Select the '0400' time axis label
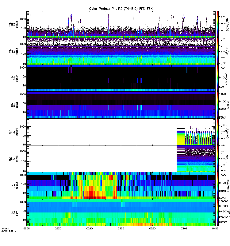Viewport: 230px width, 246px height. click(215, 228)
